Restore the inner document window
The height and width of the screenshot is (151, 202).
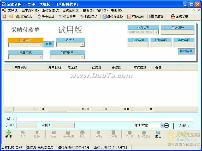click(x=194, y=10)
